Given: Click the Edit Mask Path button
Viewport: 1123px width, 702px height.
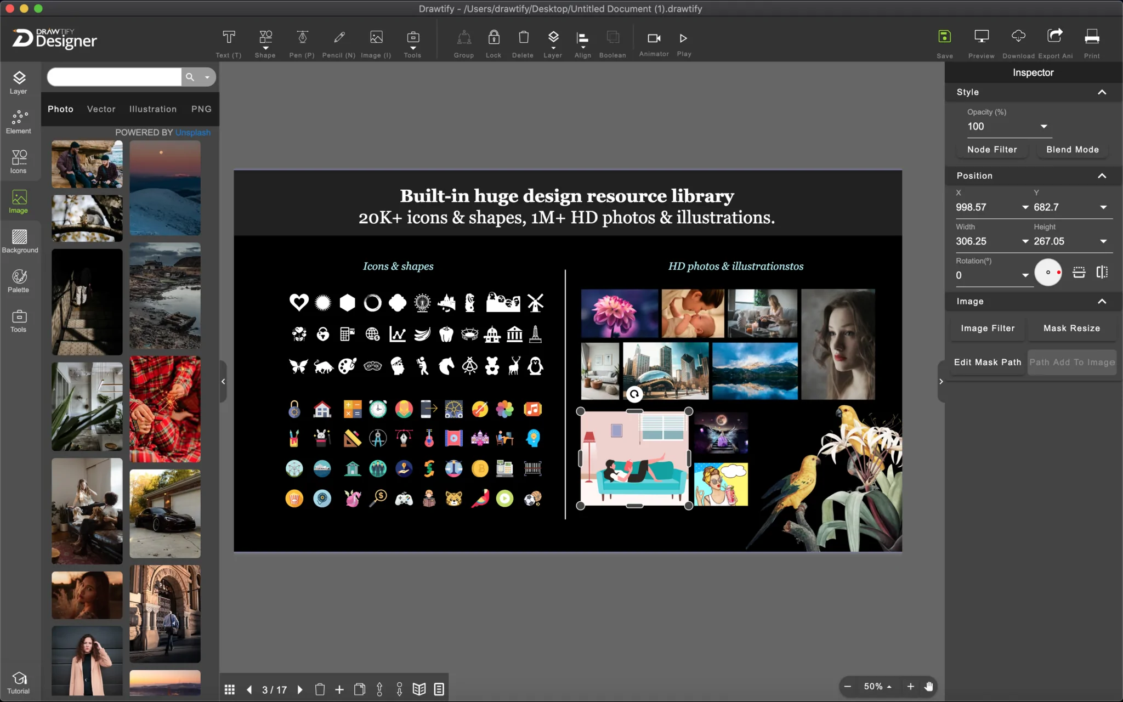Looking at the screenshot, I should coord(987,361).
